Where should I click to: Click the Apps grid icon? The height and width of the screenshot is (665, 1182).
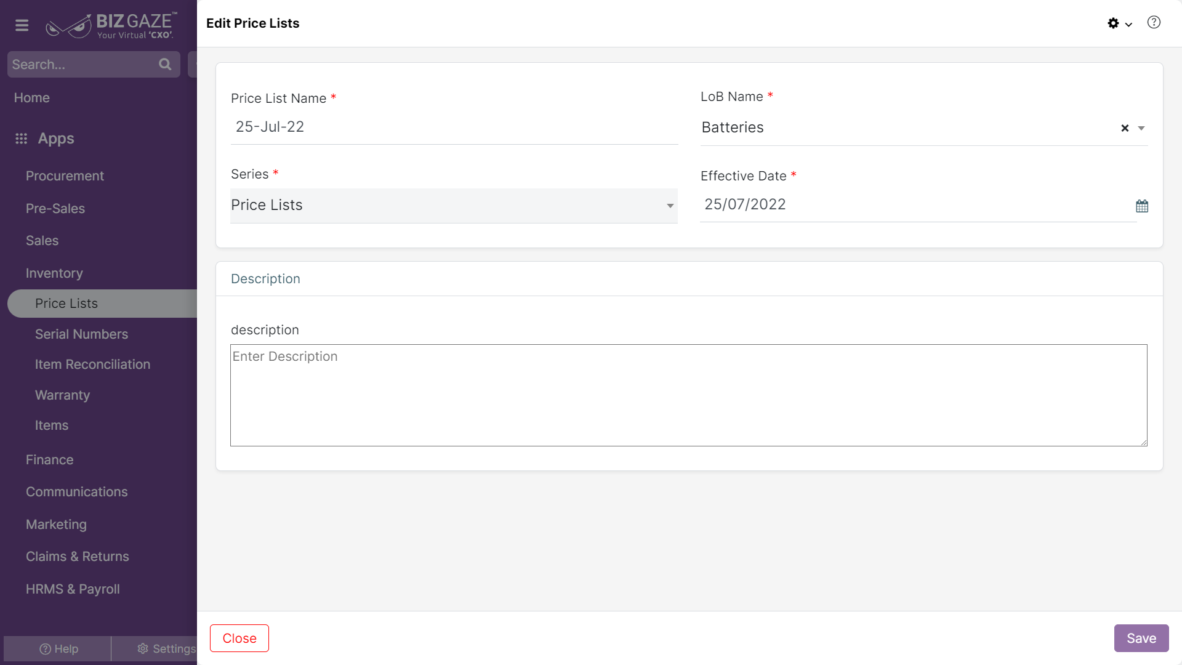click(x=22, y=139)
